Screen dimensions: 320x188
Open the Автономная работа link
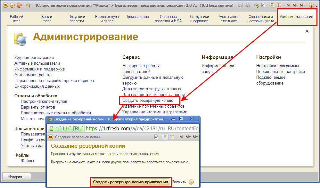tap(33, 75)
